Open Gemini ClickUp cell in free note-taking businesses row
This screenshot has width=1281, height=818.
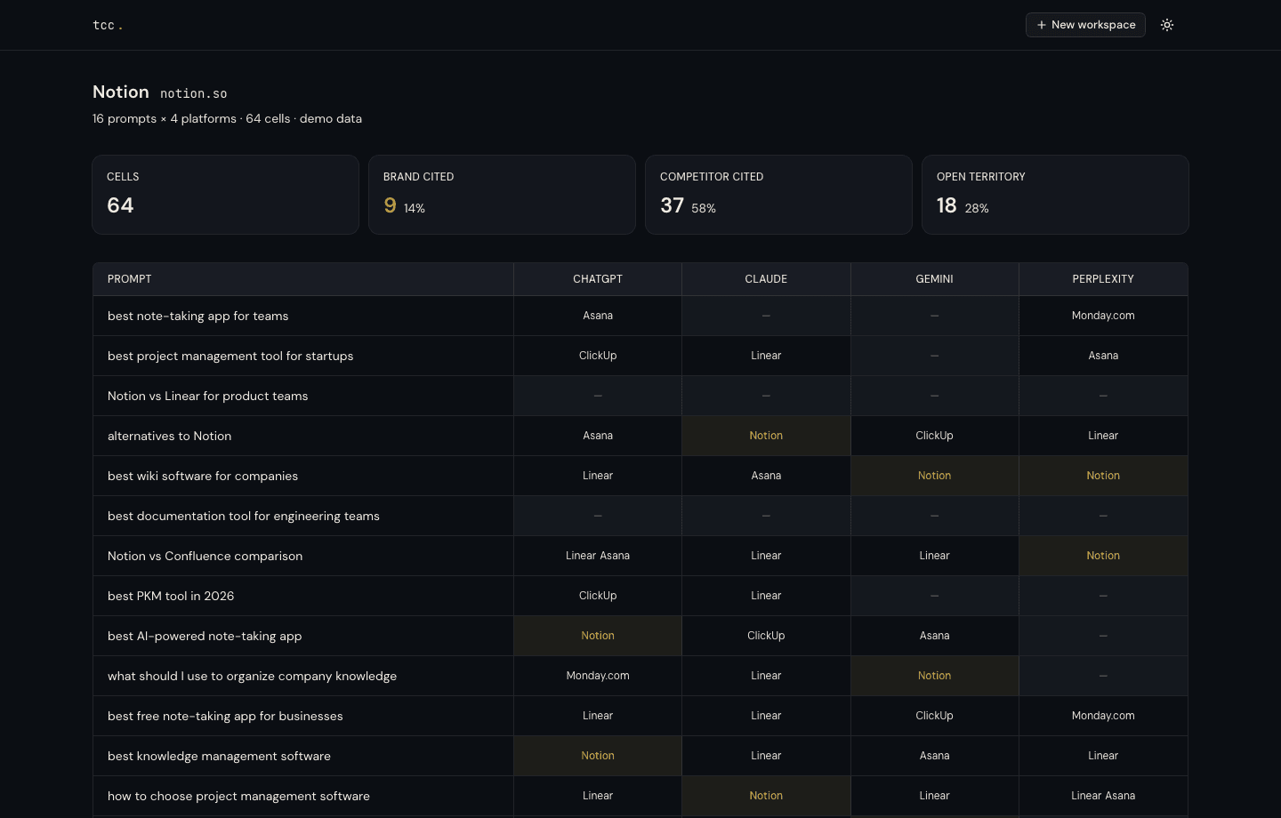(934, 716)
